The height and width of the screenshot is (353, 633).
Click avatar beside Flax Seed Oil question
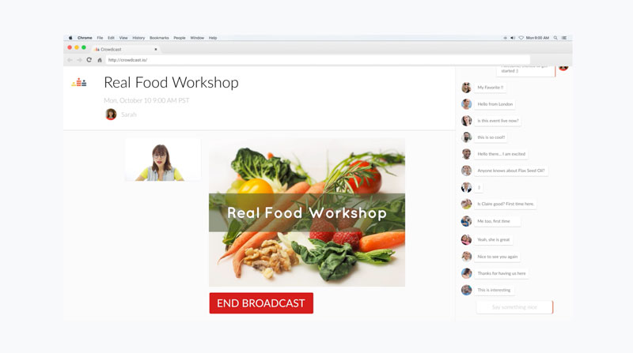point(466,171)
